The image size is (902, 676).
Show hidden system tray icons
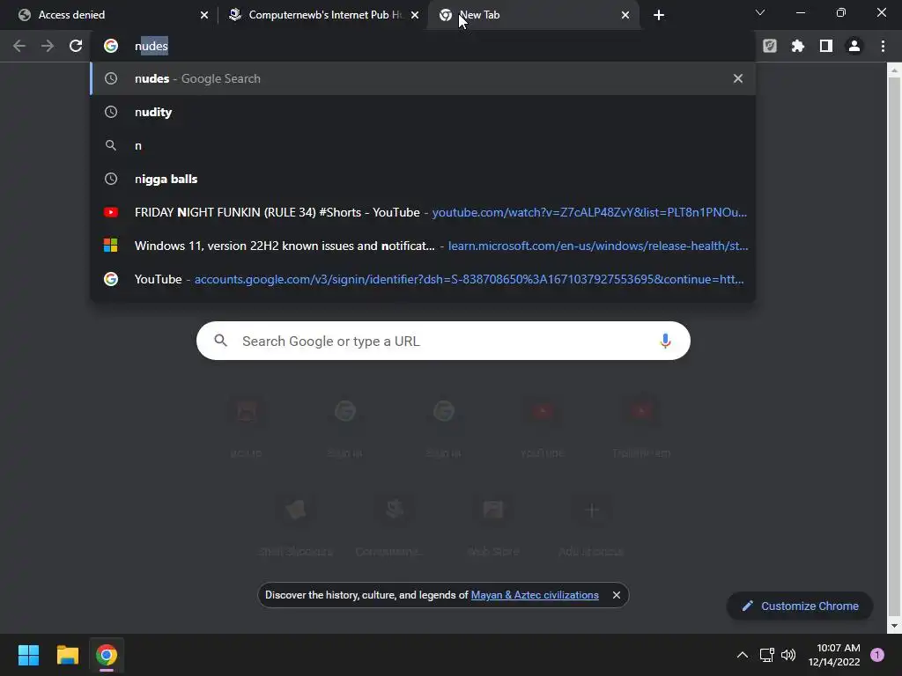(743, 655)
